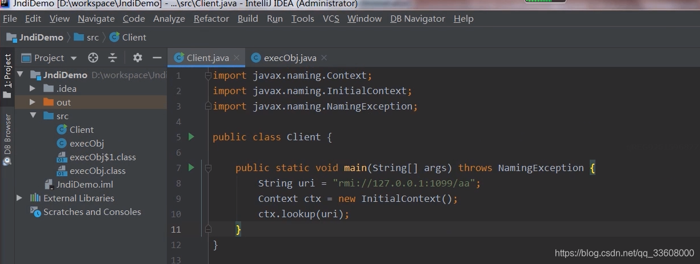Open the Refactor menu
The width and height of the screenshot is (700, 264).
coord(211,19)
